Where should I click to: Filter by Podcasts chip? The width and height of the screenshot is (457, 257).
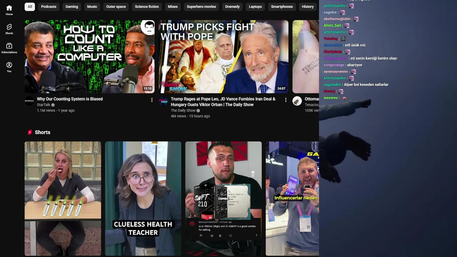[49, 6]
